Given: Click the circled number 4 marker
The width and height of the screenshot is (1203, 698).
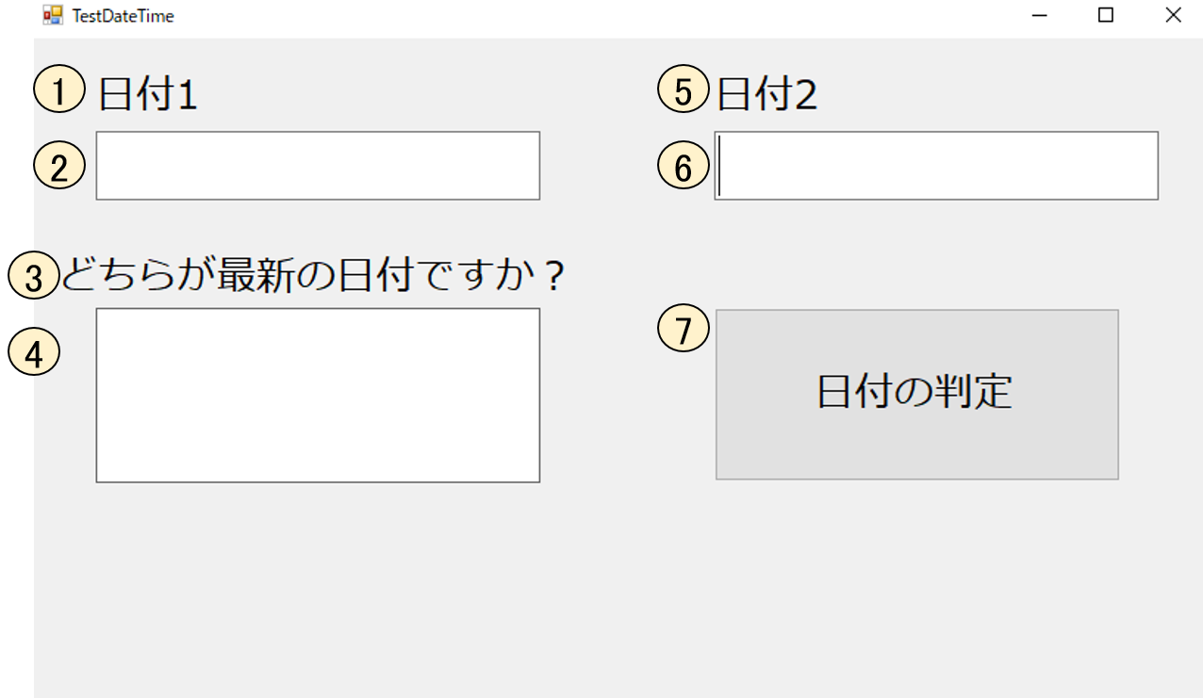Looking at the screenshot, I should (34, 353).
